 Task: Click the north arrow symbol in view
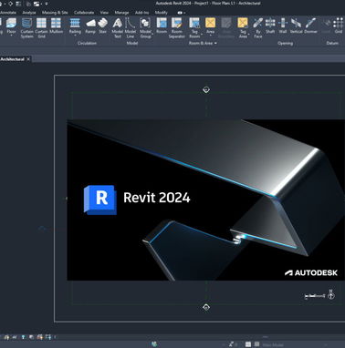[x=331, y=294]
